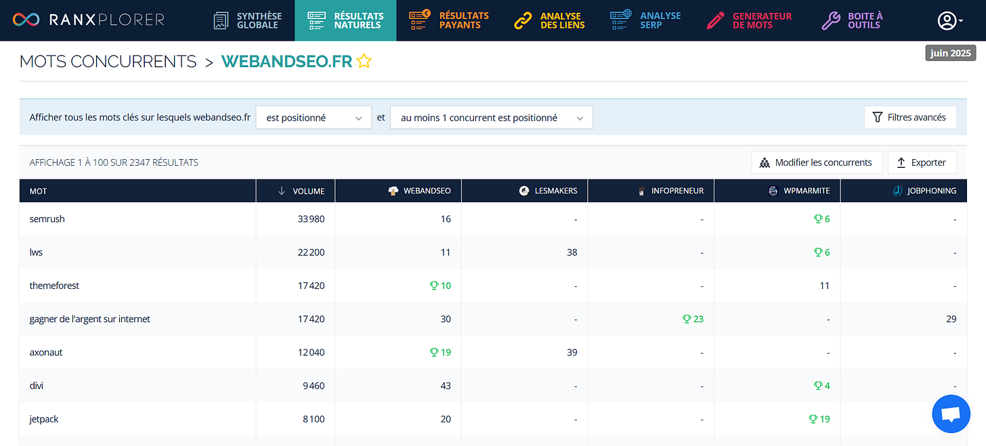
Task: Open Analyse des Liens via its link icon
Action: pos(521,20)
